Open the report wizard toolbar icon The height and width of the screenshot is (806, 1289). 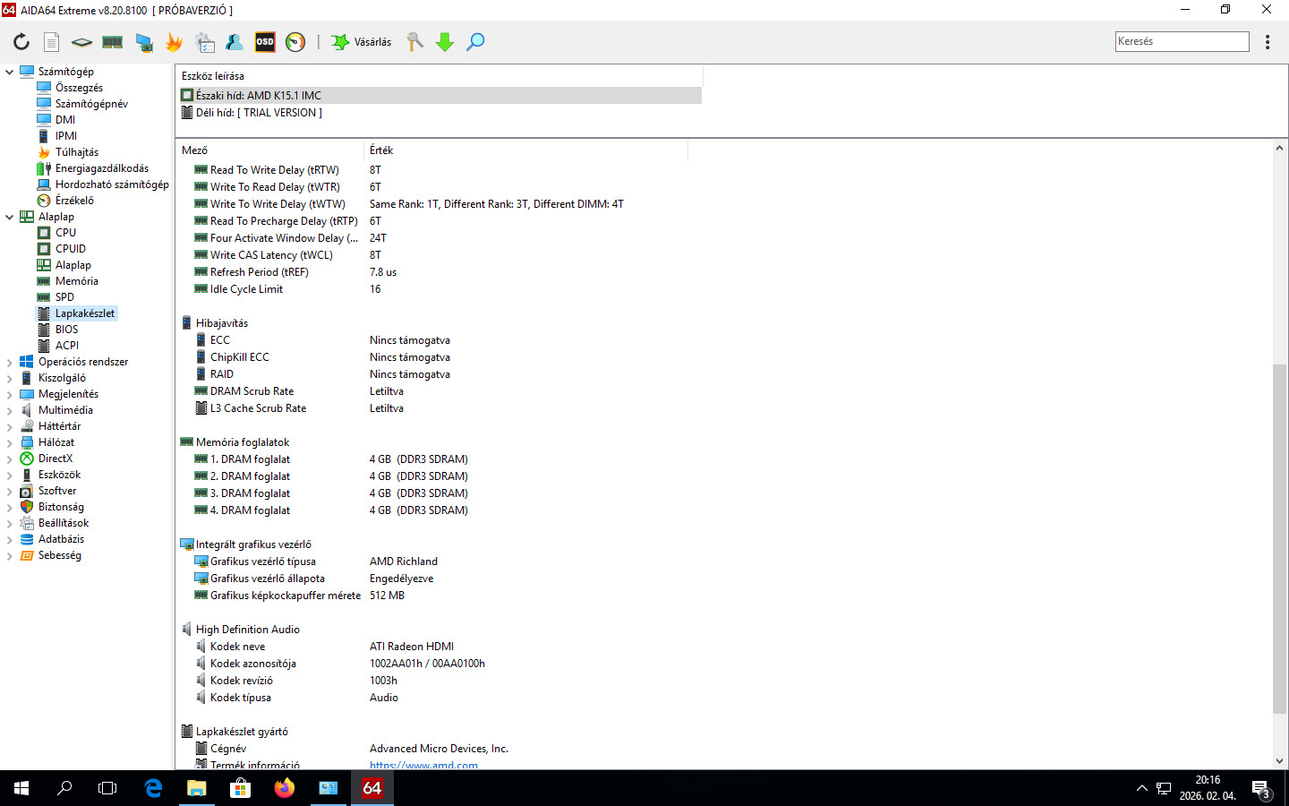205,42
